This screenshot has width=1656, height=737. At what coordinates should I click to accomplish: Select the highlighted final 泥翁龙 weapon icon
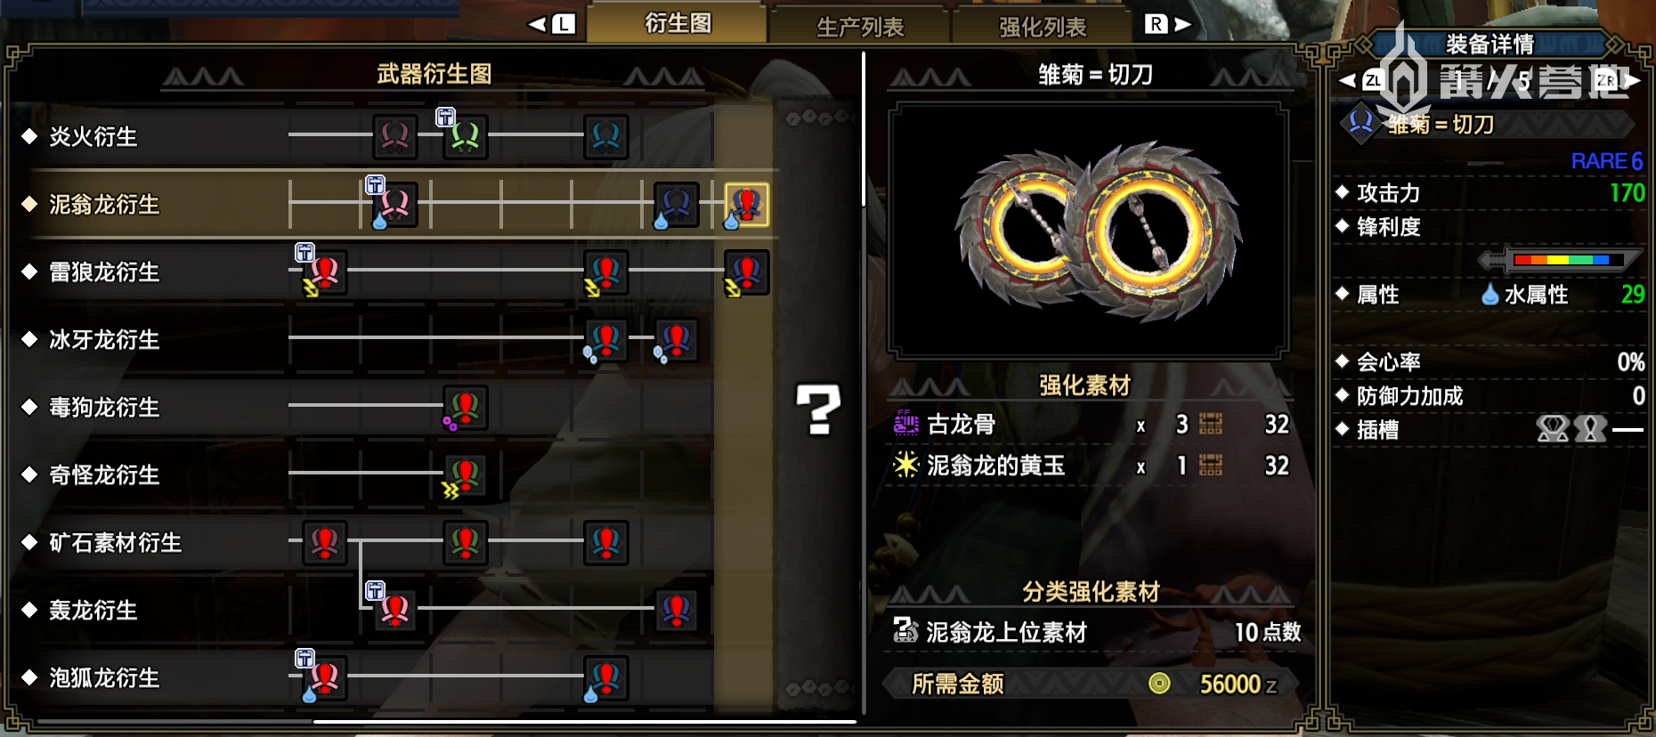tap(746, 205)
